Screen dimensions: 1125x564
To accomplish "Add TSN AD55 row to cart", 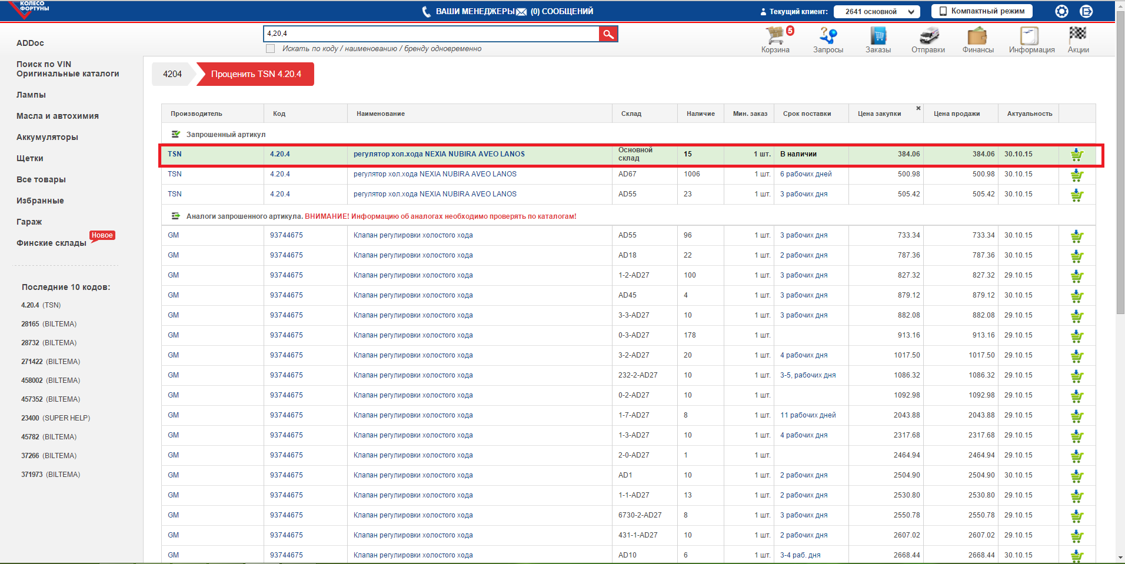I will (x=1077, y=195).
